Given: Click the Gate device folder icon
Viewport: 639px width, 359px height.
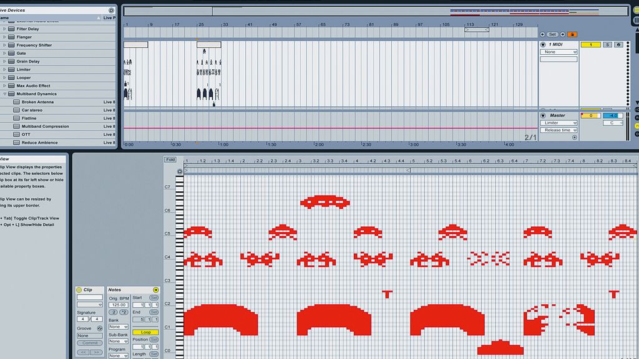Looking at the screenshot, I should [11, 54].
